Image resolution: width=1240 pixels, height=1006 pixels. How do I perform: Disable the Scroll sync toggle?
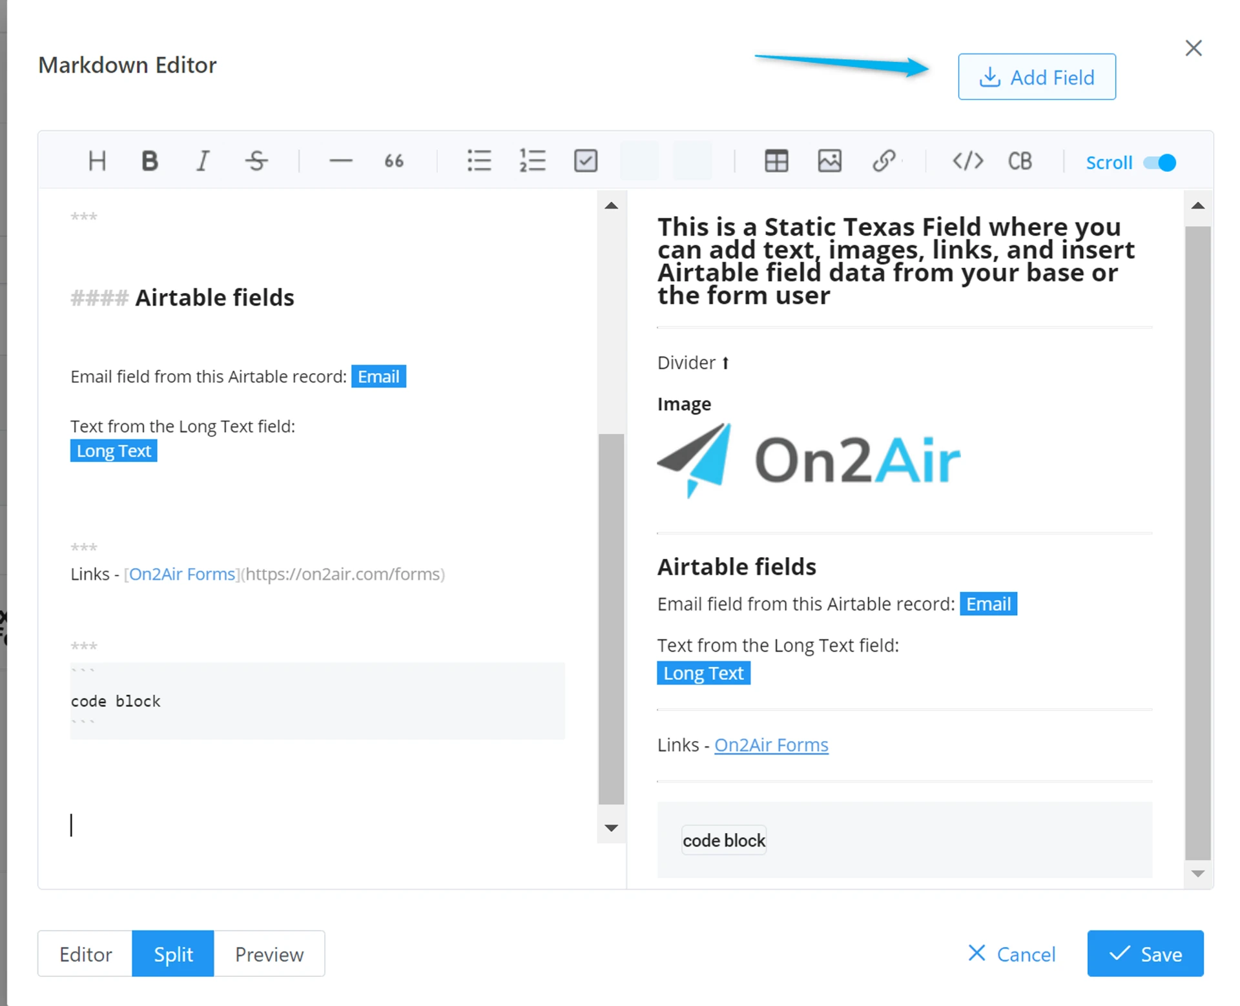tap(1159, 163)
